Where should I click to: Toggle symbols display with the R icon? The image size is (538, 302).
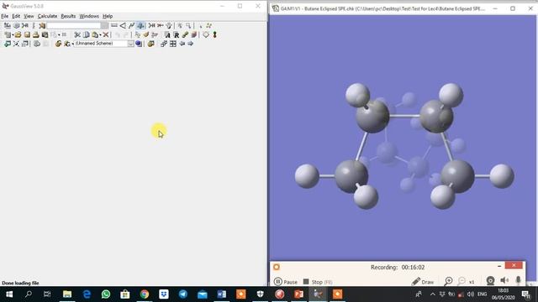(x=176, y=35)
